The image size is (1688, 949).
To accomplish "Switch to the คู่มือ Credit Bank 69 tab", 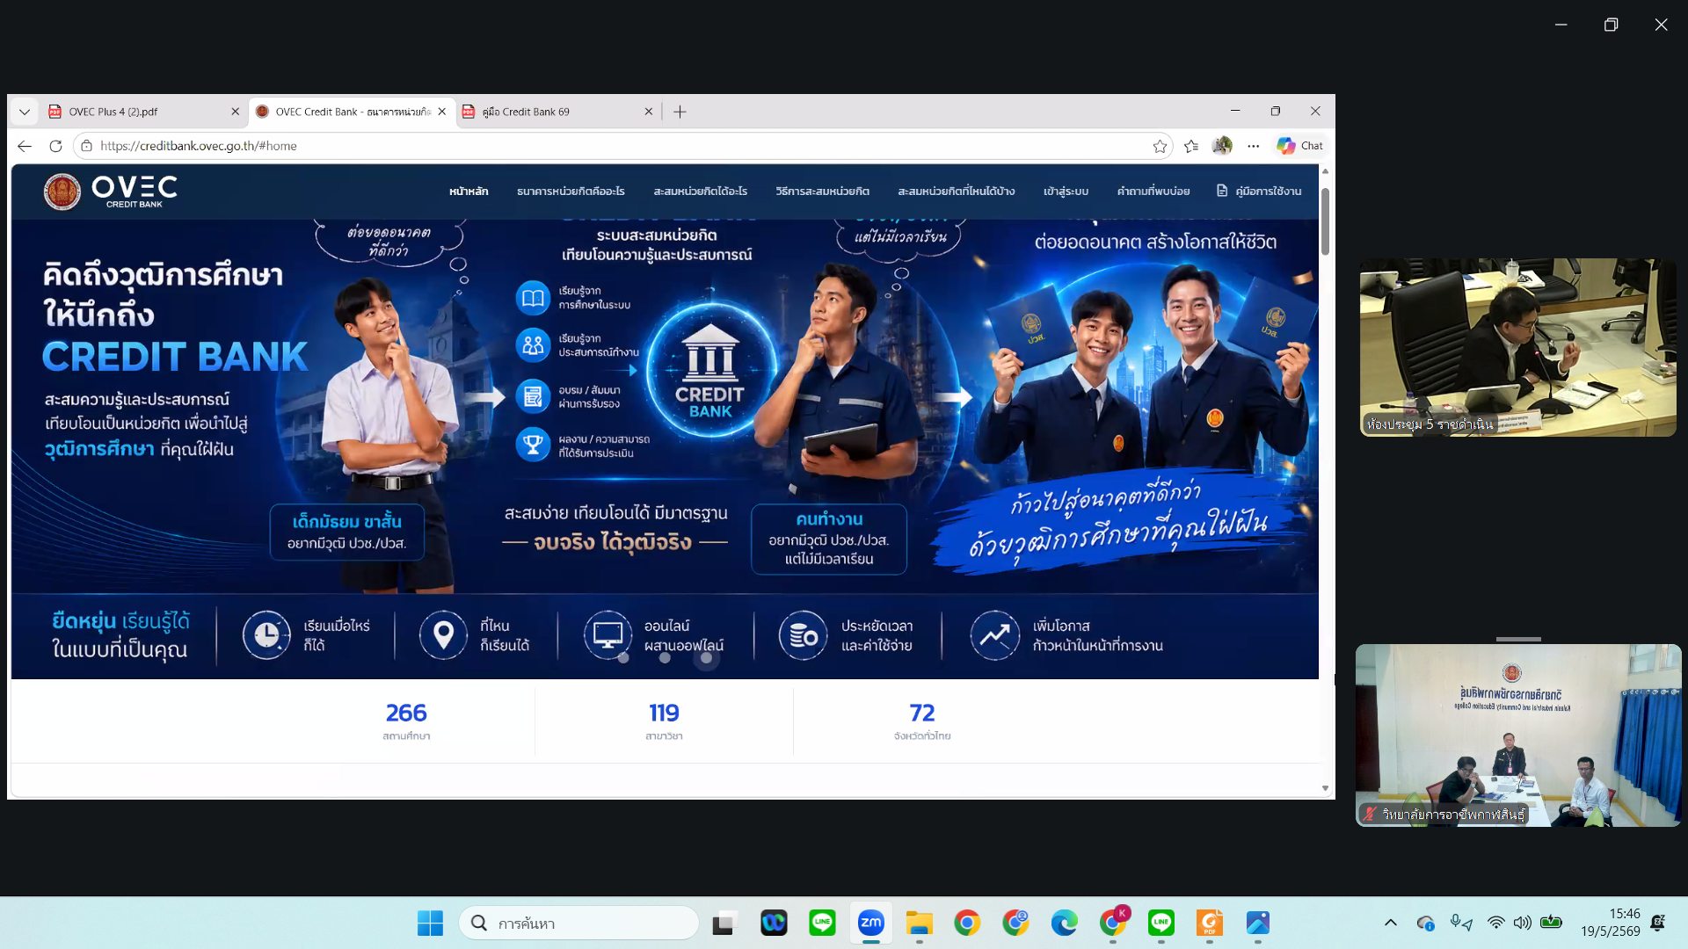I will tap(558, 112).
